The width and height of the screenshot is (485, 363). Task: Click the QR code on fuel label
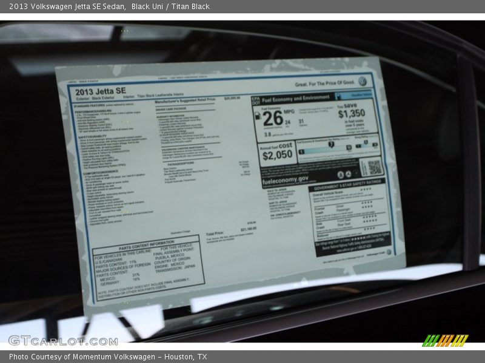pyautogui.click(x=373, y=166)
